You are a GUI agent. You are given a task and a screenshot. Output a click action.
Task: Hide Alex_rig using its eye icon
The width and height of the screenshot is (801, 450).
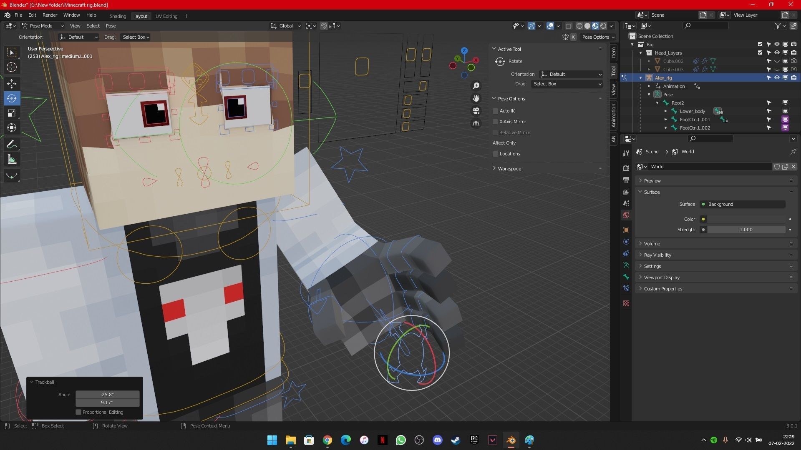777,77
